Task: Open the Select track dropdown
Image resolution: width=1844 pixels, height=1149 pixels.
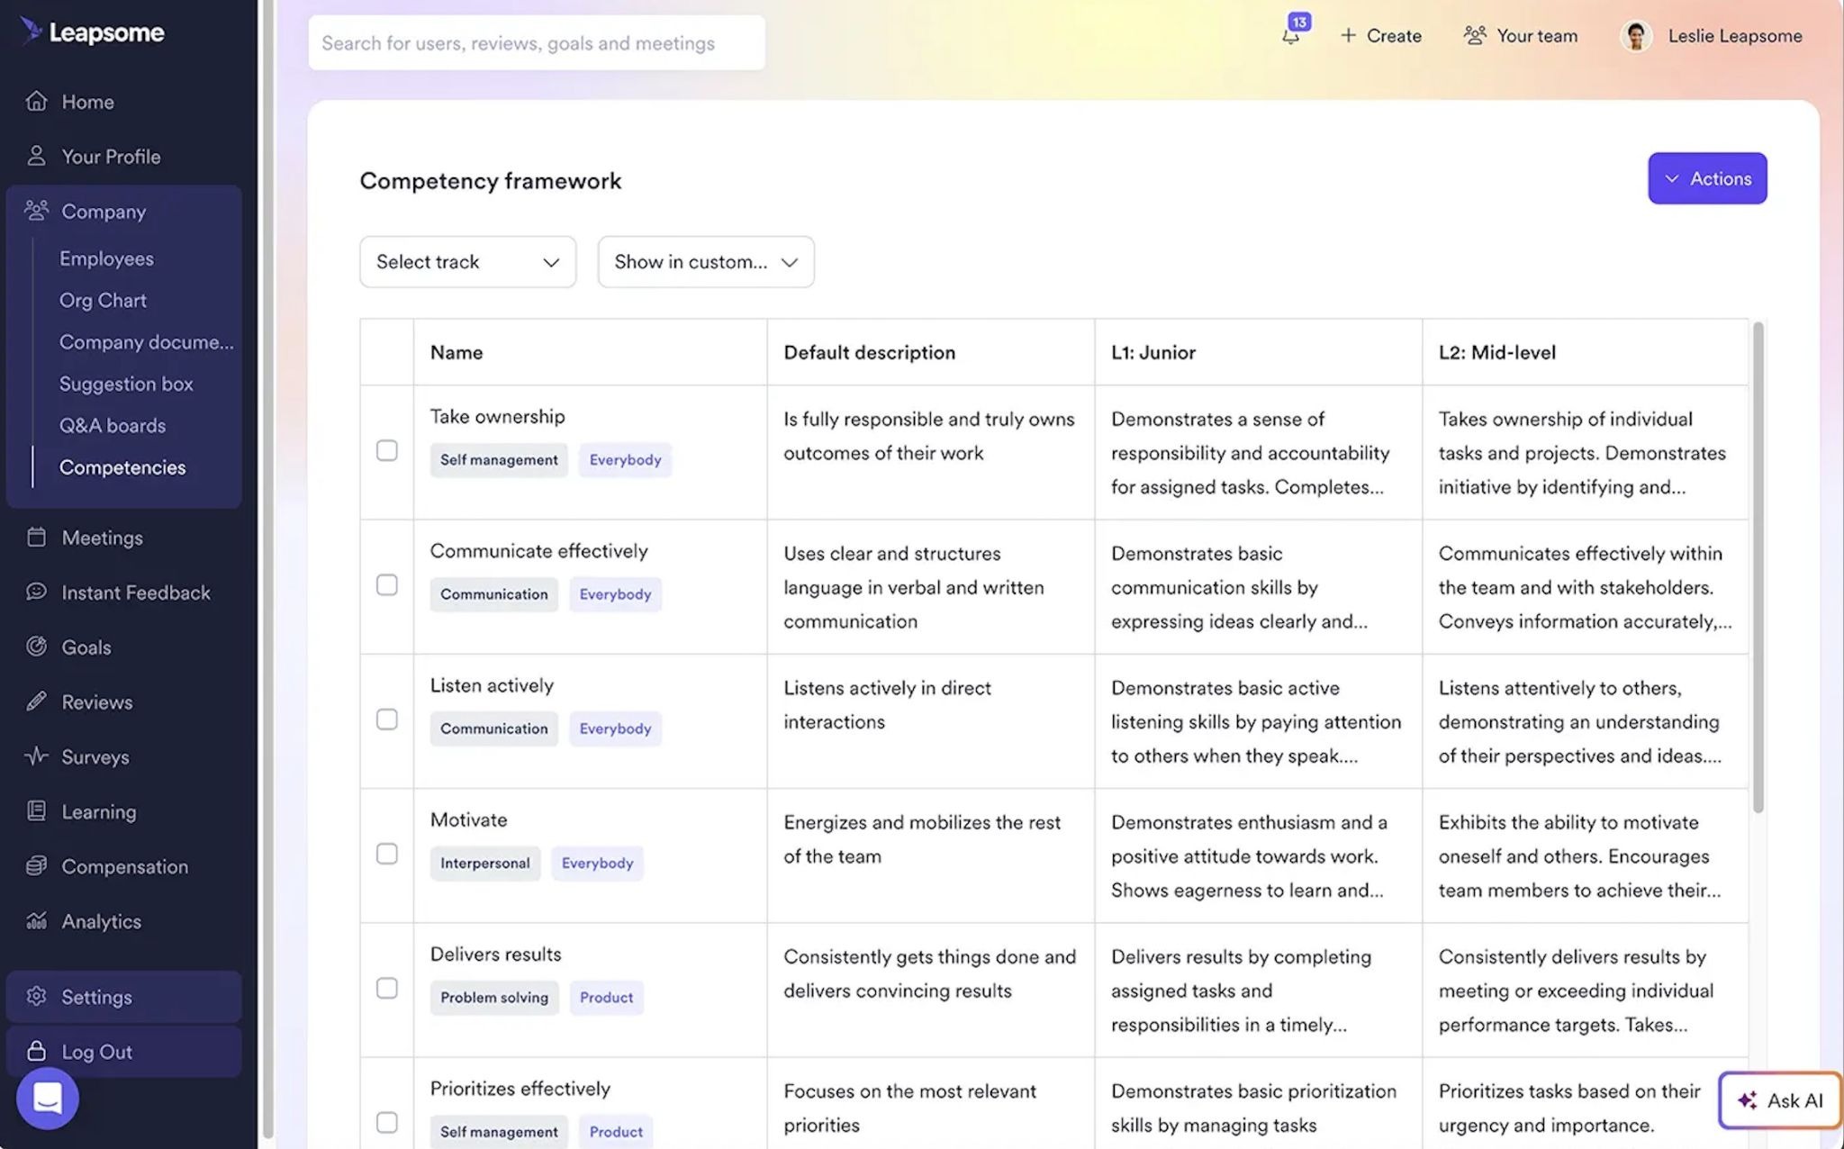Action: click(467, 262)
